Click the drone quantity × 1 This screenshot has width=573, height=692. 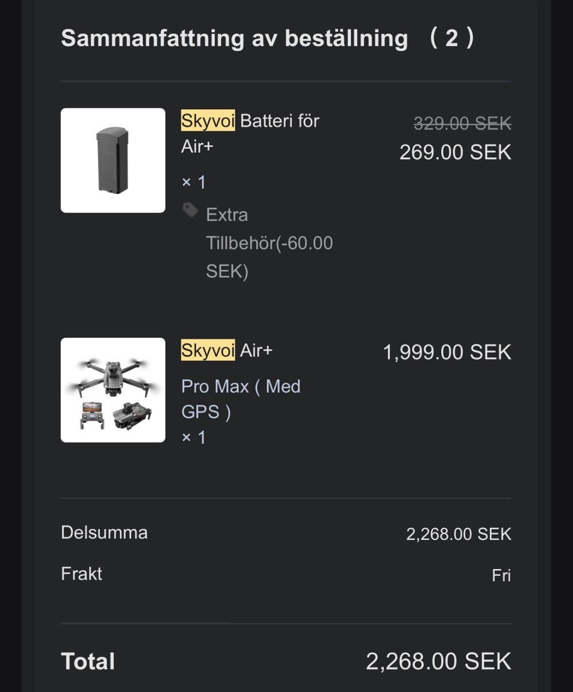pos(193,438)
